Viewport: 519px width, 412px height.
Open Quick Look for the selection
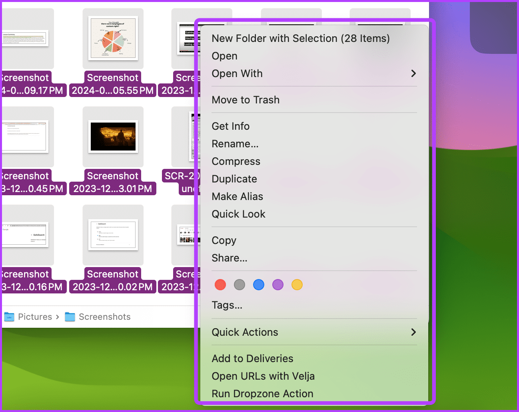click(x=239, y=214)
